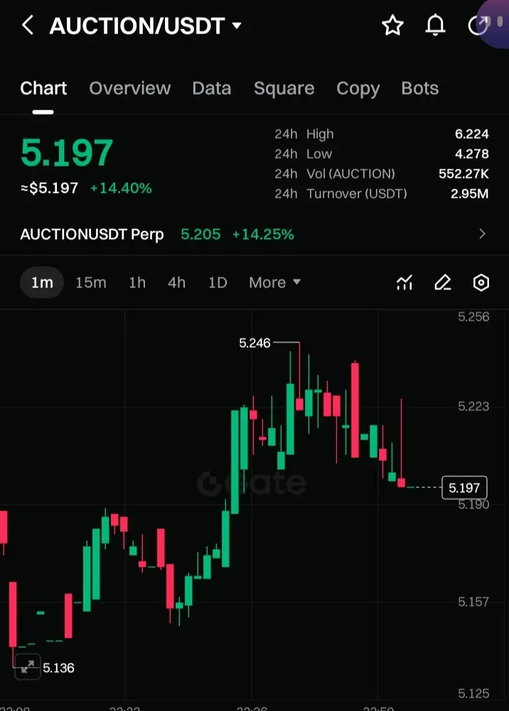Select the 1D timeframe

point(218,282)
